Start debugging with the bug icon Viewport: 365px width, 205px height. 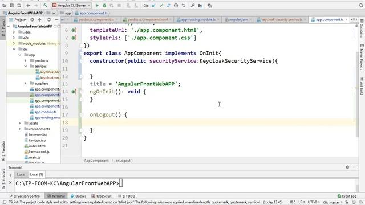(x=104, y=5)
